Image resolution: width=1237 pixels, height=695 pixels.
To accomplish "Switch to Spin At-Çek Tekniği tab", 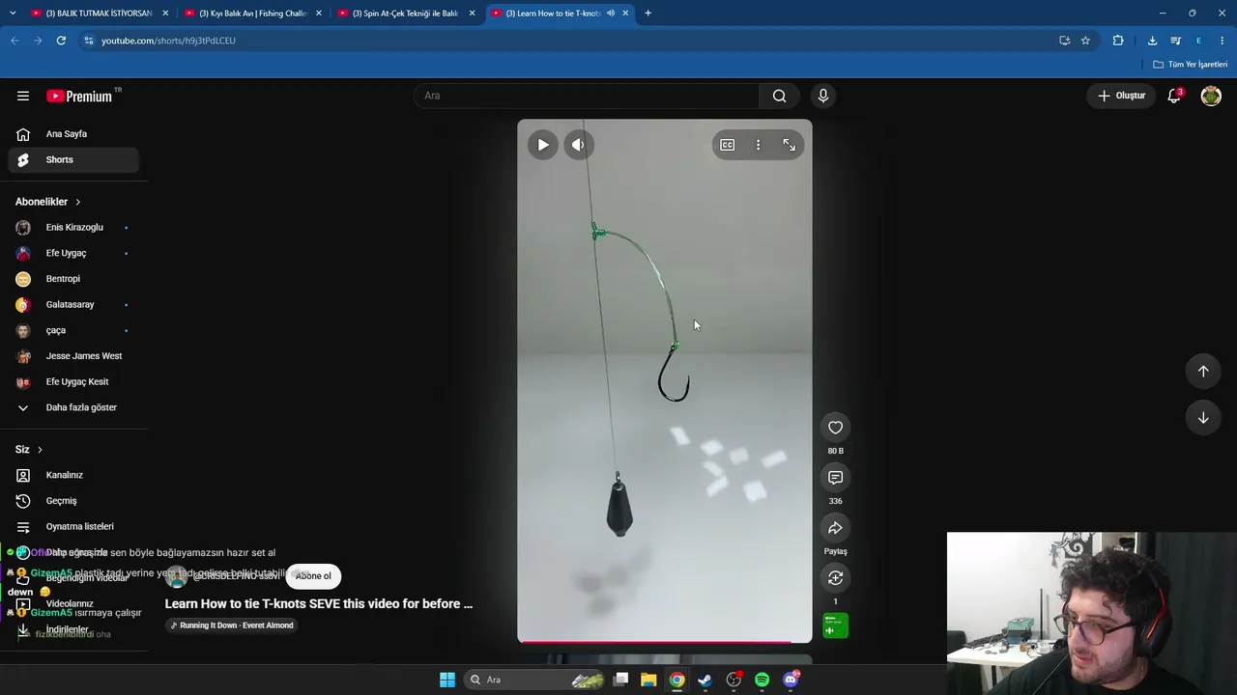I will pyautogui.click(x=406, y=14).
